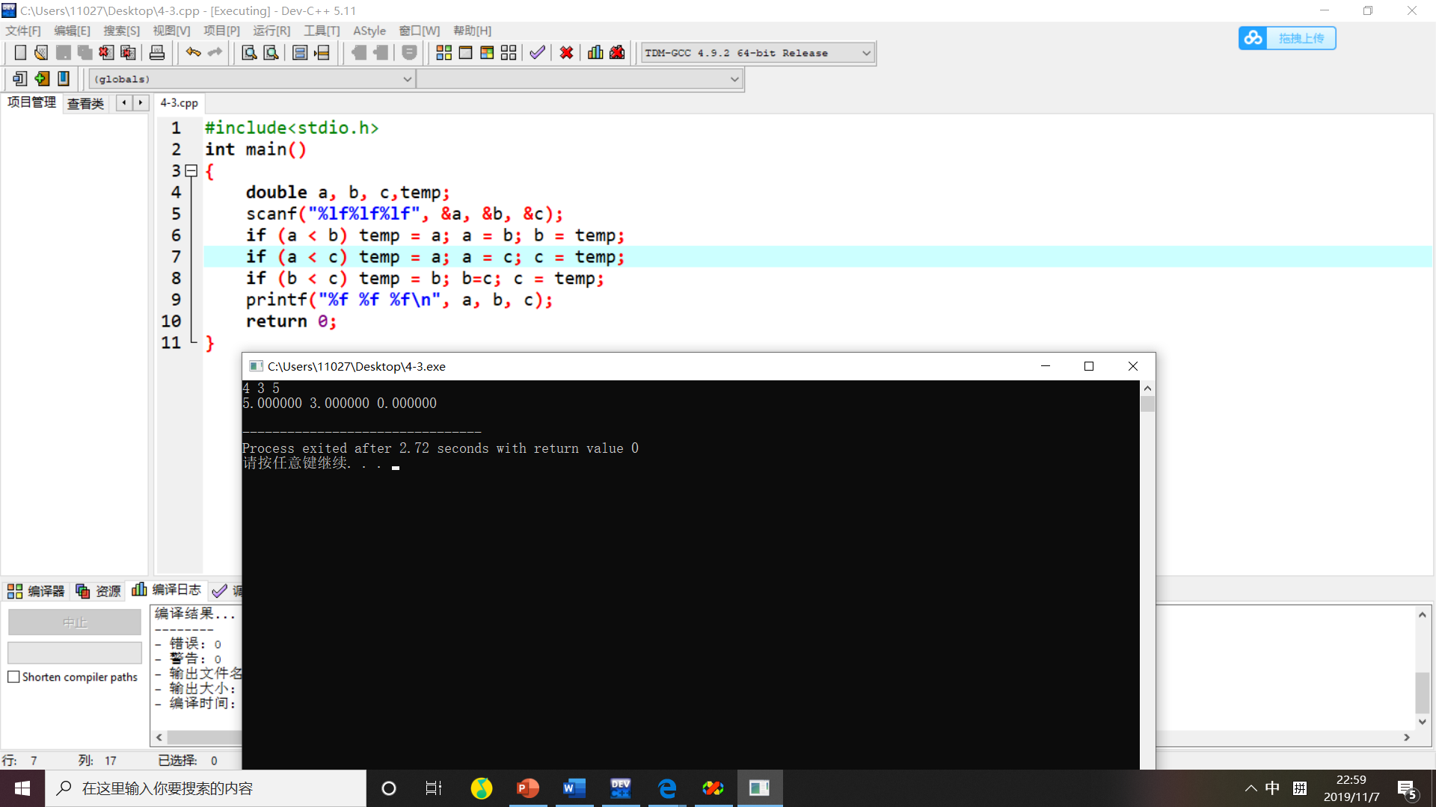This screenshot has height=807, width=1436.
Task: Select the Project management tab
Action: point(31,102)
